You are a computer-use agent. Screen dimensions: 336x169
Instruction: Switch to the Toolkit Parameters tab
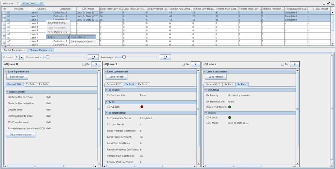click(14, 50)
